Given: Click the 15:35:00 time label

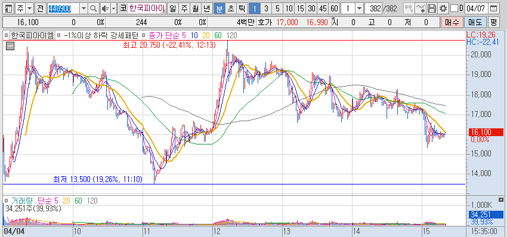Looking at the screenshot, I should tap(484, 231).
